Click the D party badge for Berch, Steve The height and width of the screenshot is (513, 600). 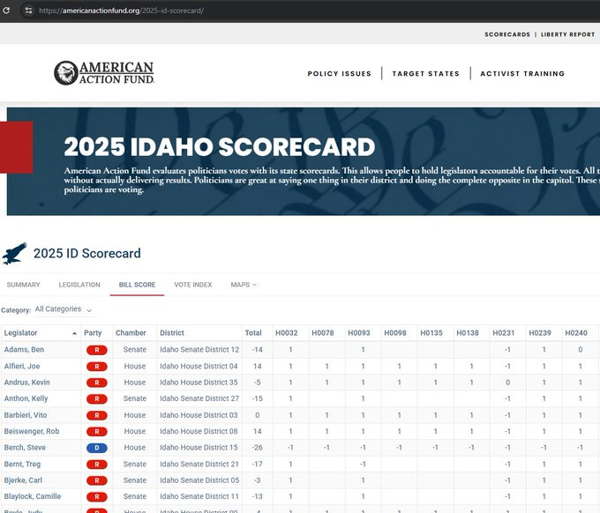pyautogui.click(x=97, y=448)
